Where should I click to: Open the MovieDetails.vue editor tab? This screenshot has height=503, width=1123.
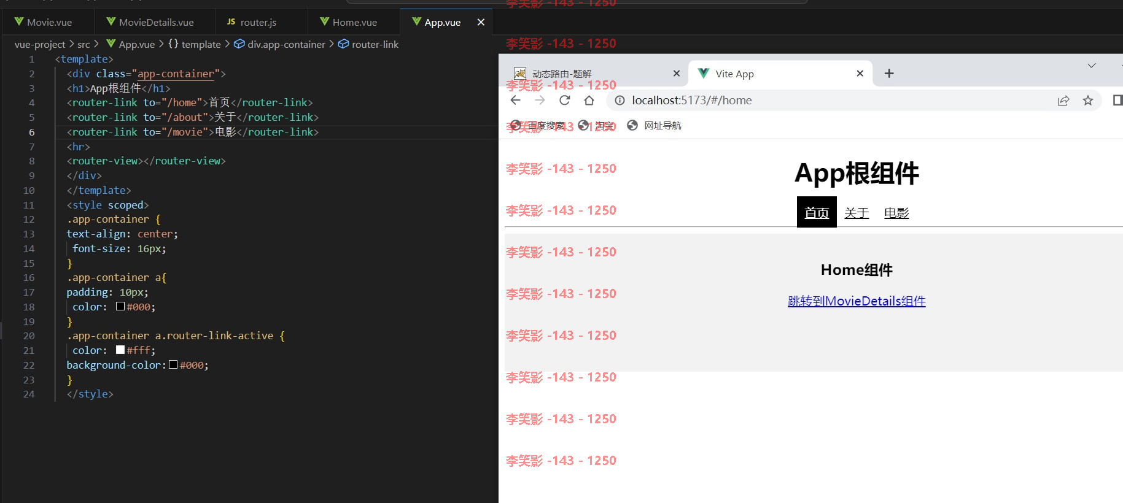(x=155, y=22)
